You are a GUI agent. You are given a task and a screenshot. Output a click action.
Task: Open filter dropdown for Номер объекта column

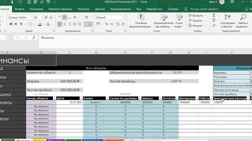(x=54, y=98)
